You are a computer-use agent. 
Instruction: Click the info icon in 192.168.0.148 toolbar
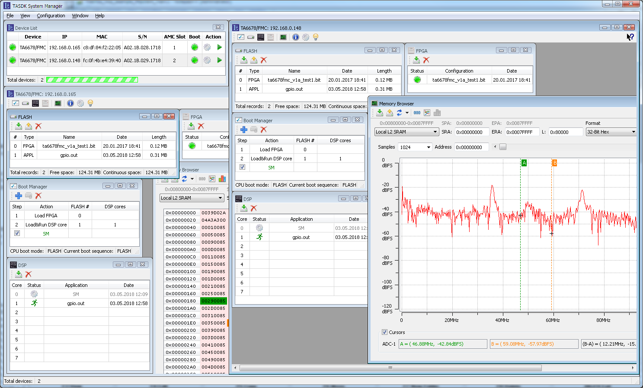[295, 37]
